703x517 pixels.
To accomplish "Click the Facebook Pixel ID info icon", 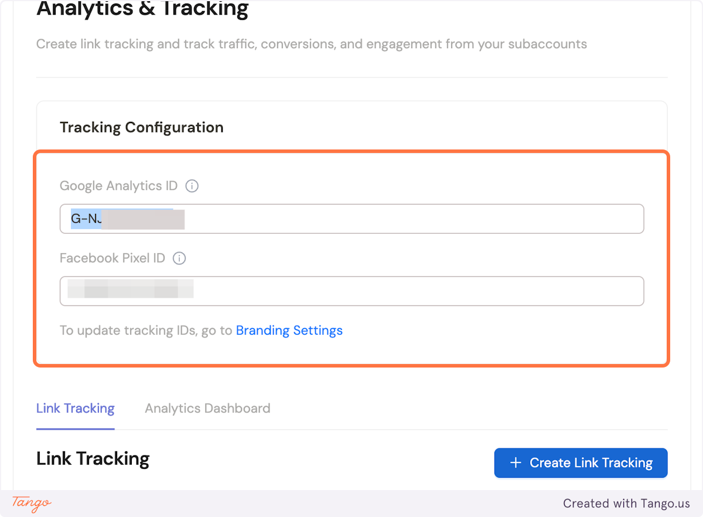I will click(x=179, y=258).
